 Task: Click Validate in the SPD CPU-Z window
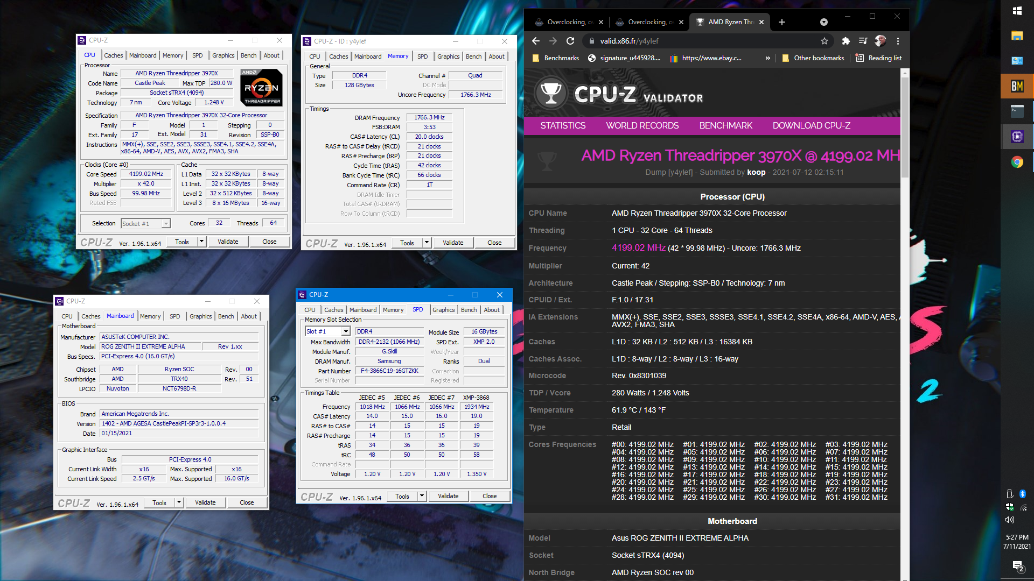(x=448, y=496)
